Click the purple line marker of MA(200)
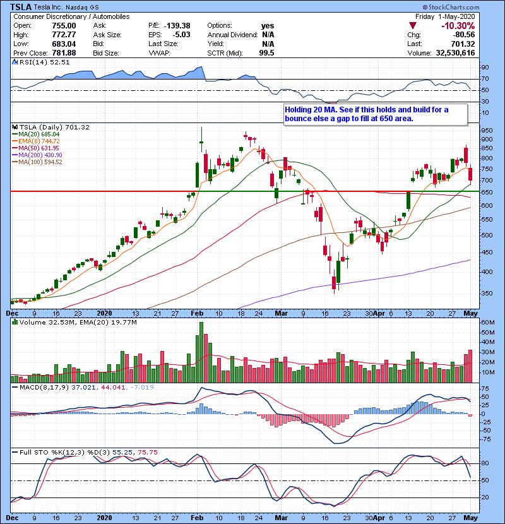This screenshot has height=524, width=505. pos(15,155)
